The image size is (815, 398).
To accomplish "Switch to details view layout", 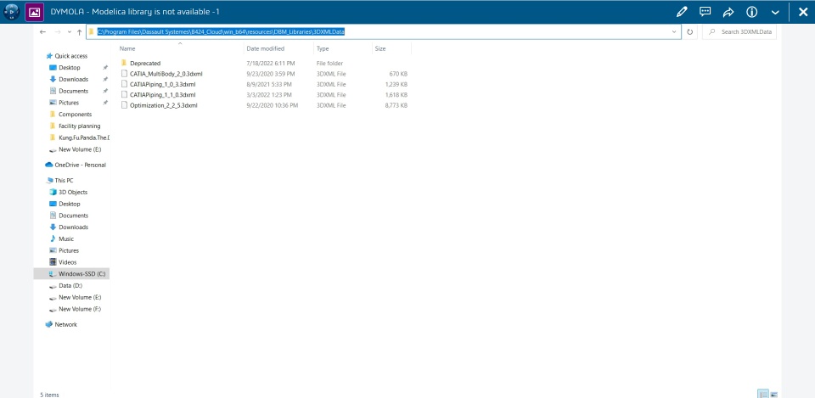I will click(763, 394).
